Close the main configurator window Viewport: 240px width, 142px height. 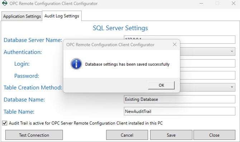click(234, 3)
